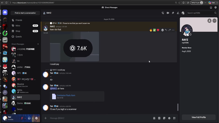Add green checkmark reaction to message
The height and width of the screenshot is (123, 219).
click(x=154, y=30)
